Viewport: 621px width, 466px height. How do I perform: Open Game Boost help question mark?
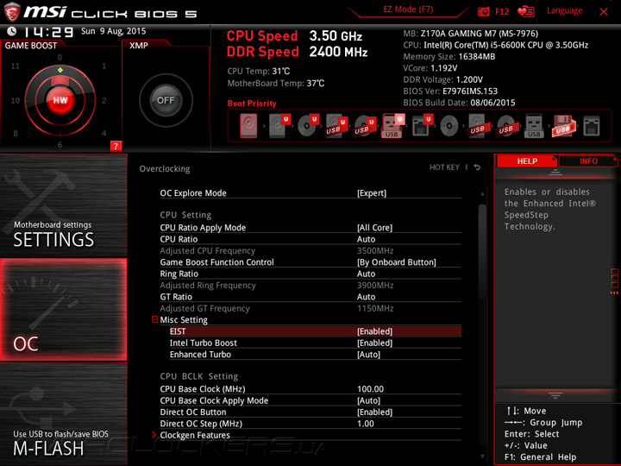(116, 146)
